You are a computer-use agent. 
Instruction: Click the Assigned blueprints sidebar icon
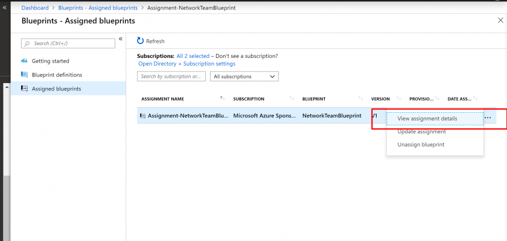(x=25, y=89)
